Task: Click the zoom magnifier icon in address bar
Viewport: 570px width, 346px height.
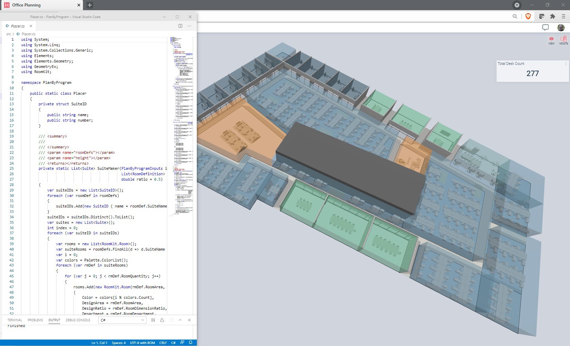Action: 515,16
